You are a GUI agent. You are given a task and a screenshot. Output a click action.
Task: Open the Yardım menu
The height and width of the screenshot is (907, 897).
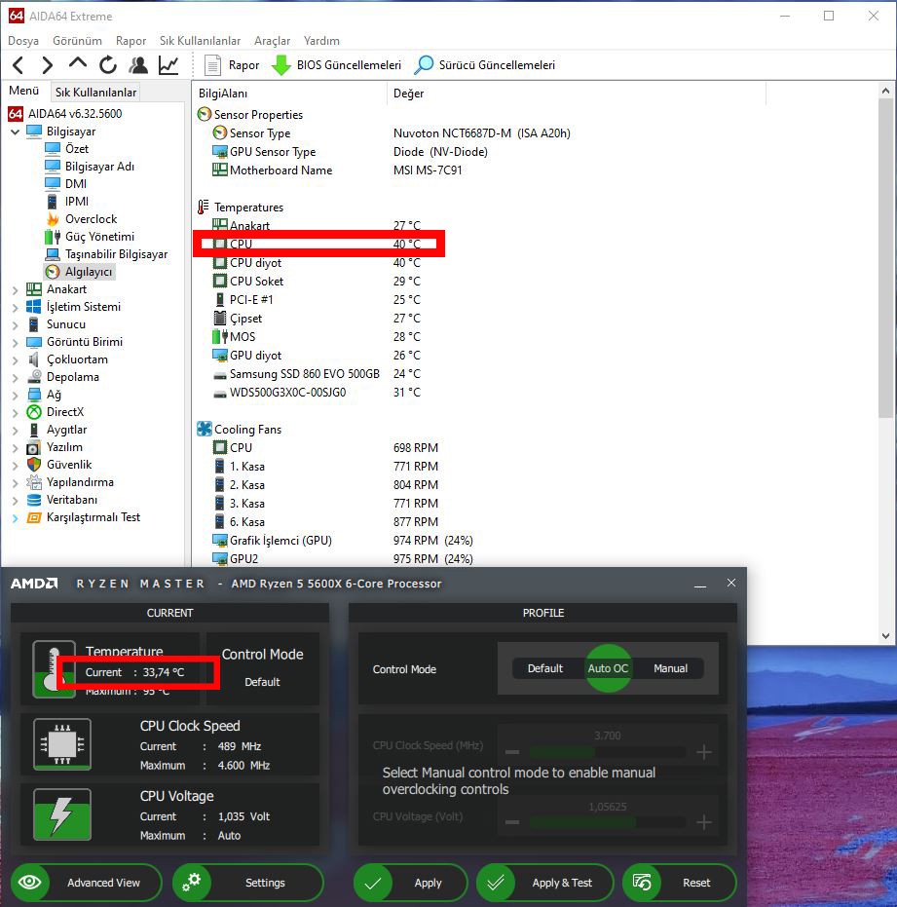coord(321,41)
